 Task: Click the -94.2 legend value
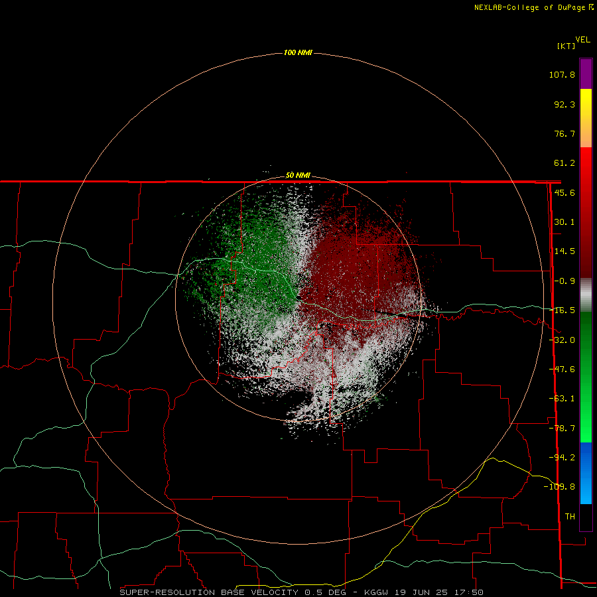(x=562, y=457)
